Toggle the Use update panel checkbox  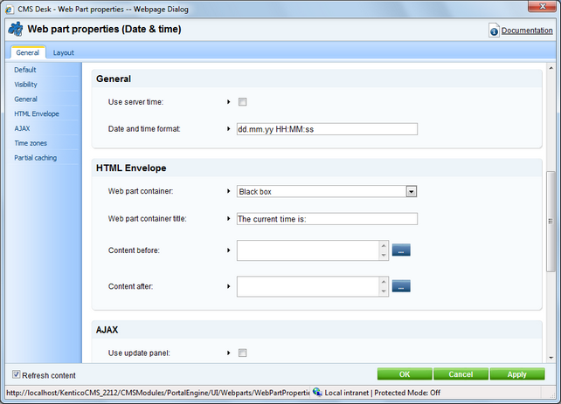point(243,353)
